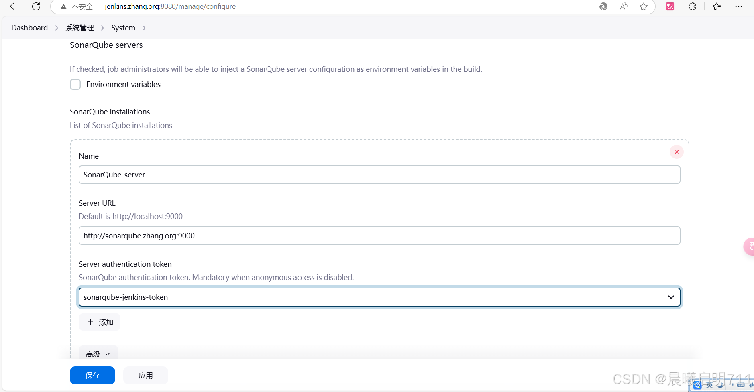Go to the Dashboard breadcrumb
This screenshot has height=392, width=754.
[x=29, y=28]
